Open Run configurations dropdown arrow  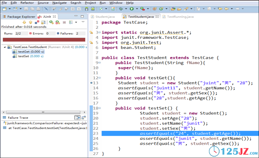click(x=137, y=9)
